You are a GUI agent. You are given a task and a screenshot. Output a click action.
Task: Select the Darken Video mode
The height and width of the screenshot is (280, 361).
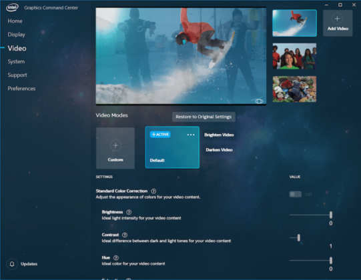[x=219, y=150]
